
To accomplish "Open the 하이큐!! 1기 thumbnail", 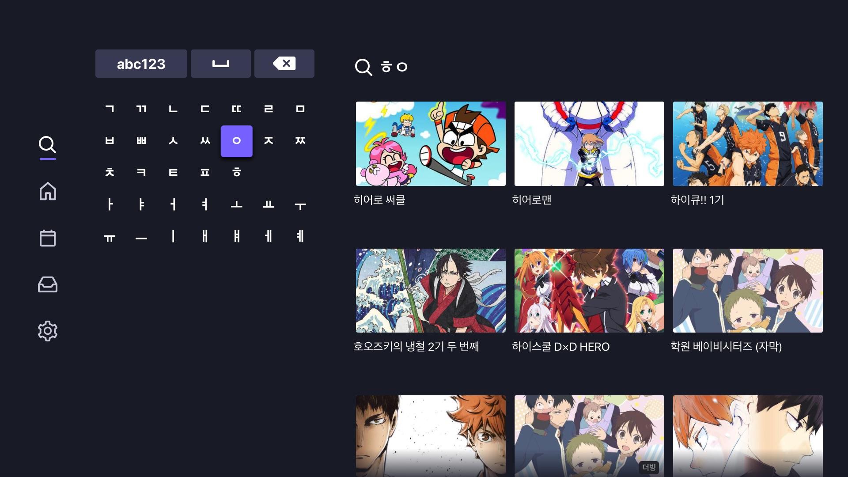I will click(748, 144).
